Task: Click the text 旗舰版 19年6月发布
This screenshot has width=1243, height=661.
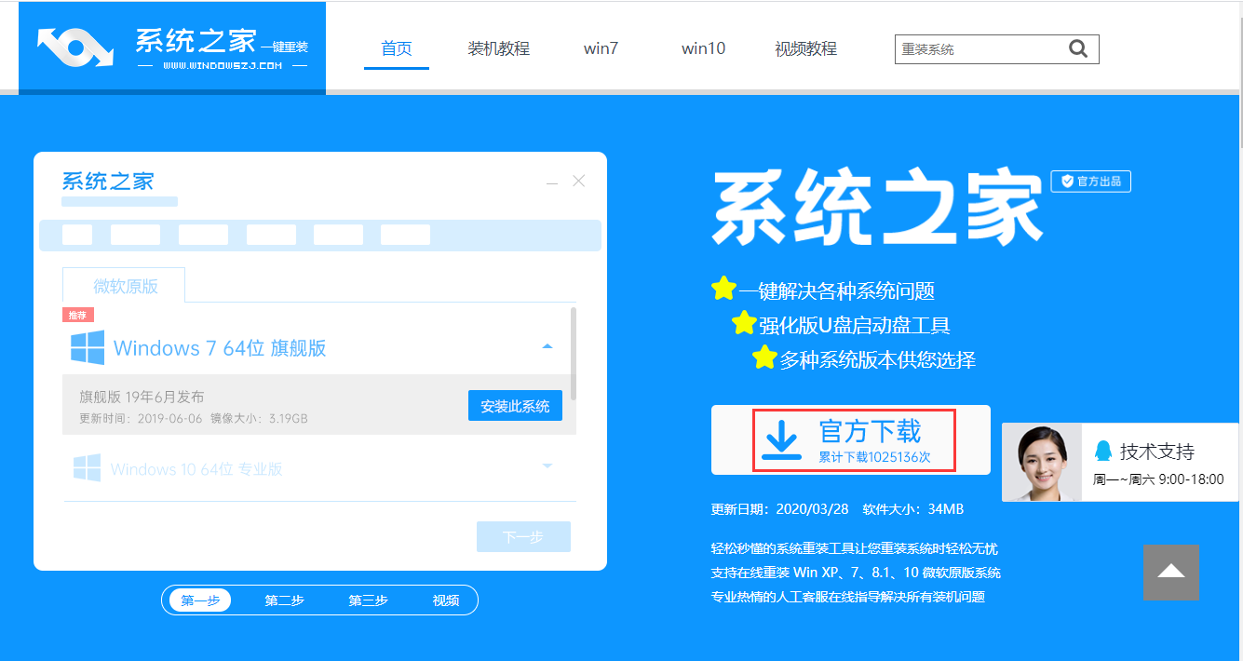Action: click(x=142, y=397)
